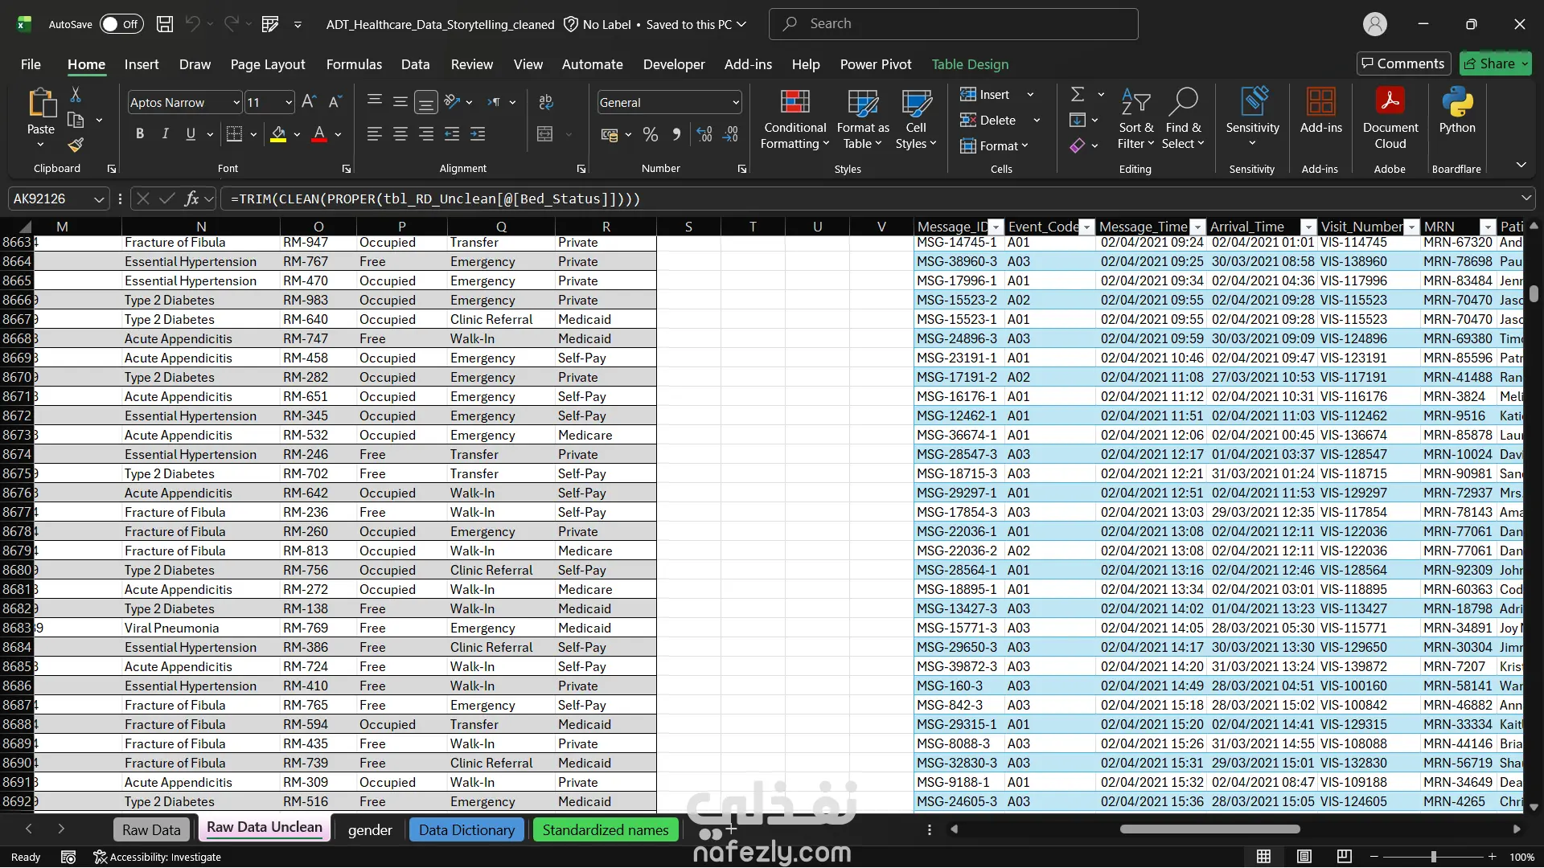This screenshot has height=868, width=1544.
Task: Open the Name Box dropdown arrow
Action: pos(98,199)
